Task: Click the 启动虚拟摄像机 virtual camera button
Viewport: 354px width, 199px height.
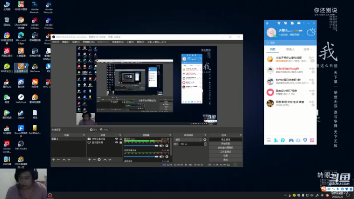Action: (x=226, y=148)
